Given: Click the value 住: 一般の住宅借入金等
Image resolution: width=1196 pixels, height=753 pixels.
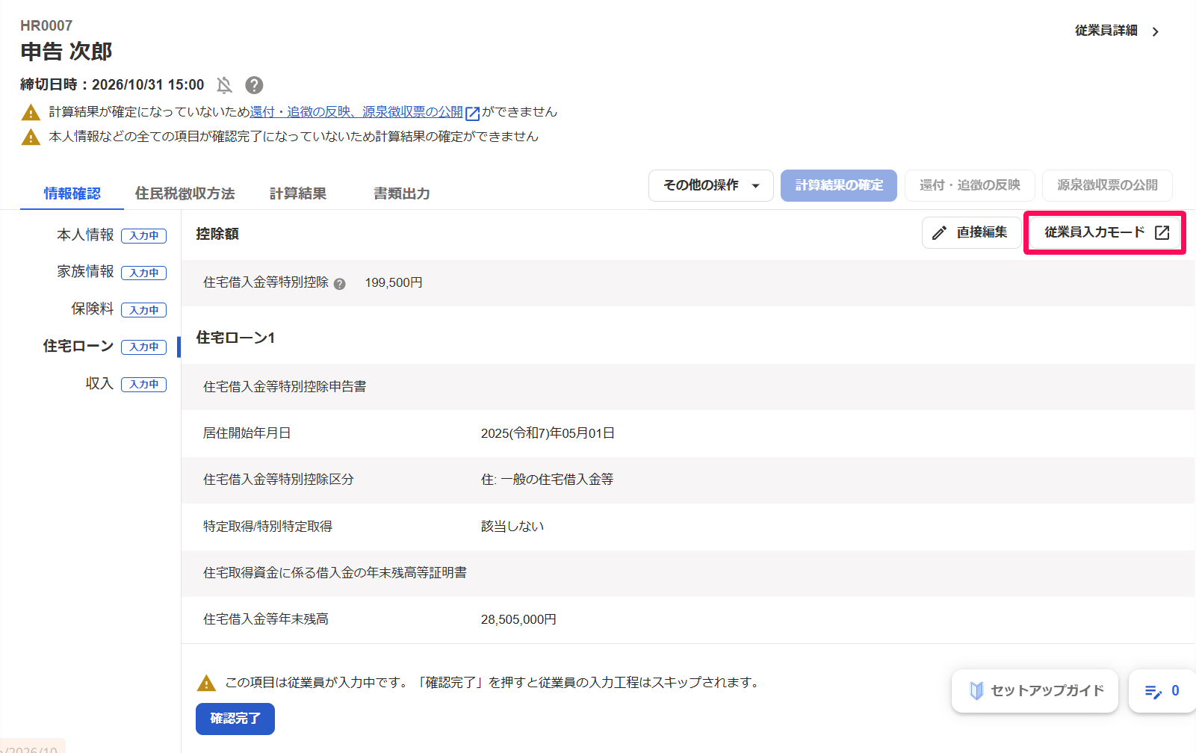Looking at the screenshot, I should click(x=547, y=480).
